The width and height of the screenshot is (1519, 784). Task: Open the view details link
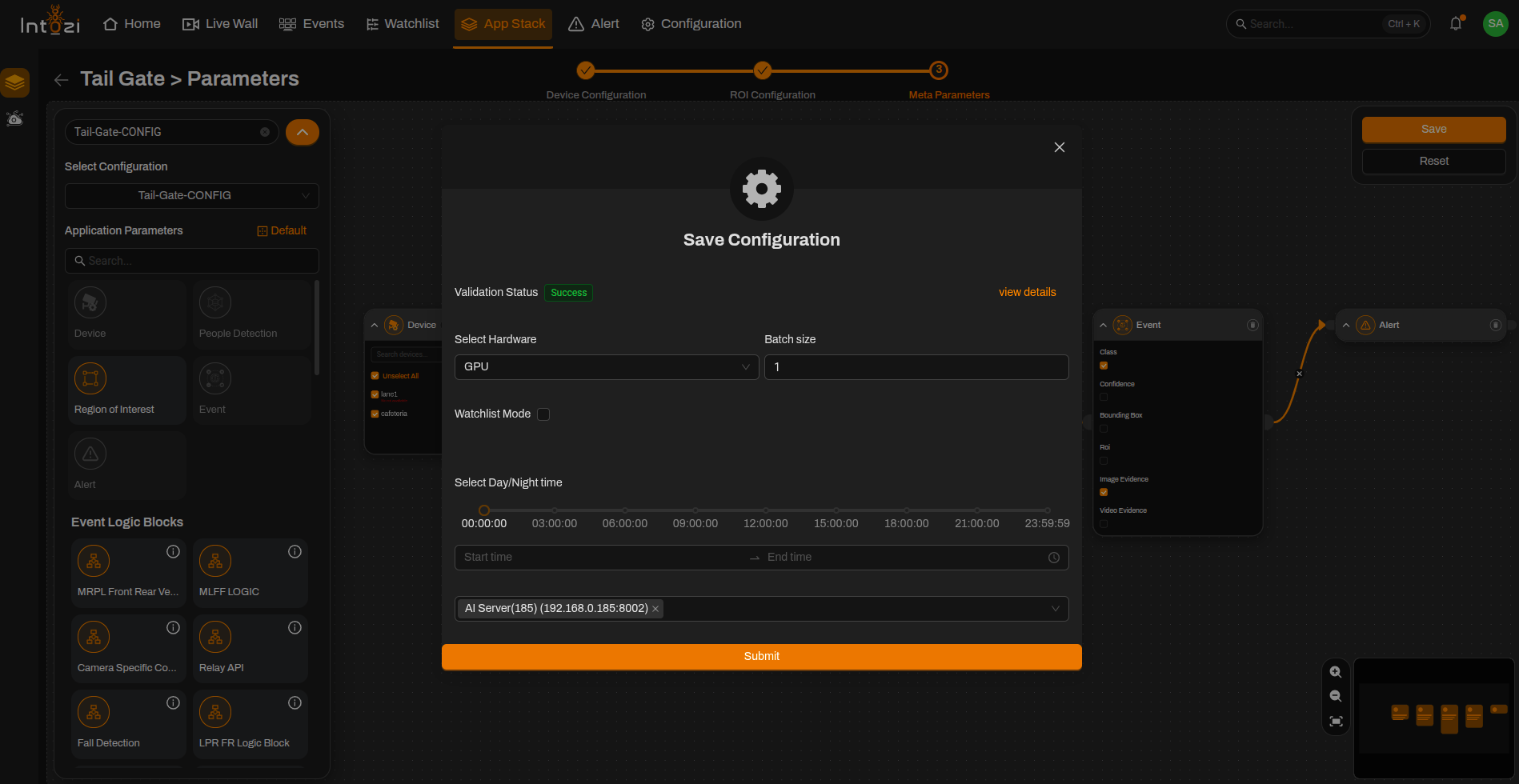(1028, 292)
